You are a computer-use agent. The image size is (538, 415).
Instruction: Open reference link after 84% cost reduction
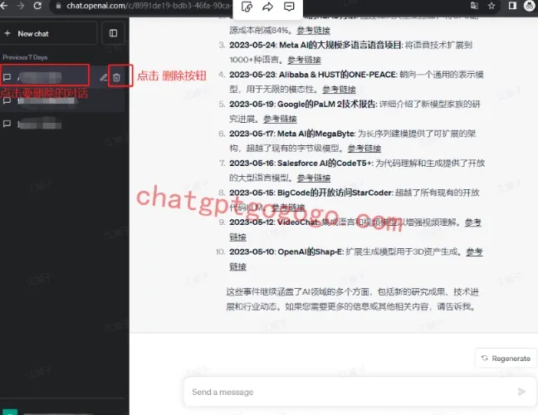313,31
